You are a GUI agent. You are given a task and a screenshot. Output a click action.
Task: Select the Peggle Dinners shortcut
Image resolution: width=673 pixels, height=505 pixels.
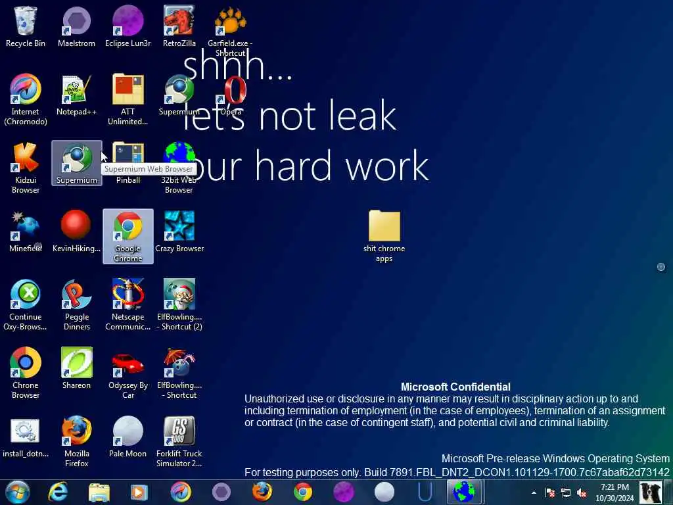(77, 305)
